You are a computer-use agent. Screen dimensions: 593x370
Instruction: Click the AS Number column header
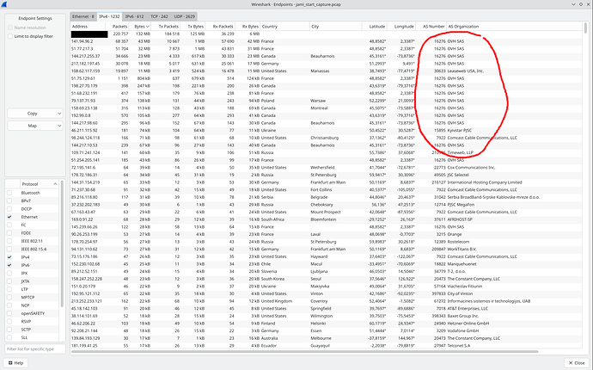click(x=431, y=27)
